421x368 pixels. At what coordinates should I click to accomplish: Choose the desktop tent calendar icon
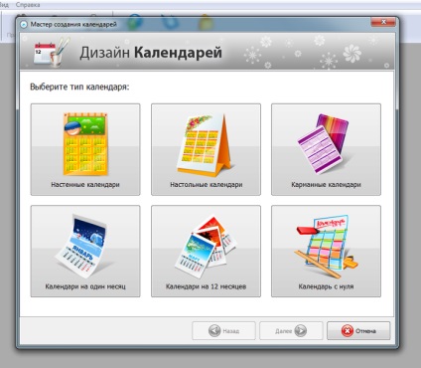click(206, 145)
